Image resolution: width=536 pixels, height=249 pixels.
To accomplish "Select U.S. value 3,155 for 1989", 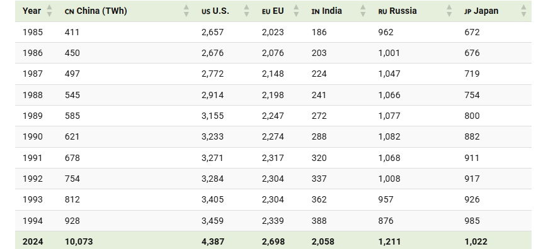I will (213, 116).
